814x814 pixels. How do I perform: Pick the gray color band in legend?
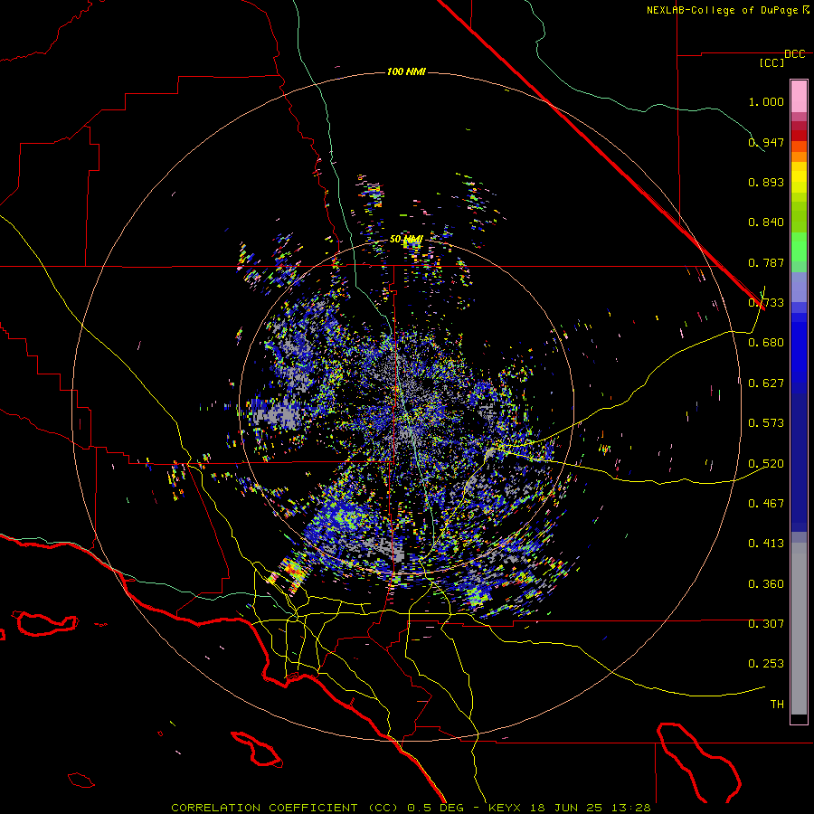tap(799, 629)
